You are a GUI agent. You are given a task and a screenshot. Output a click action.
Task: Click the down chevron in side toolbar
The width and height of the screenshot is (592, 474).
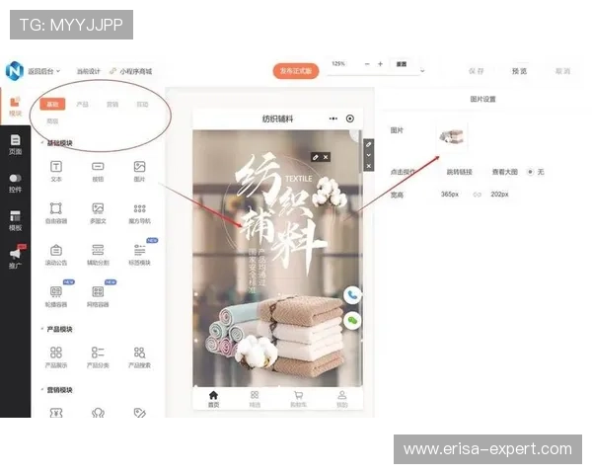[369, 155]
